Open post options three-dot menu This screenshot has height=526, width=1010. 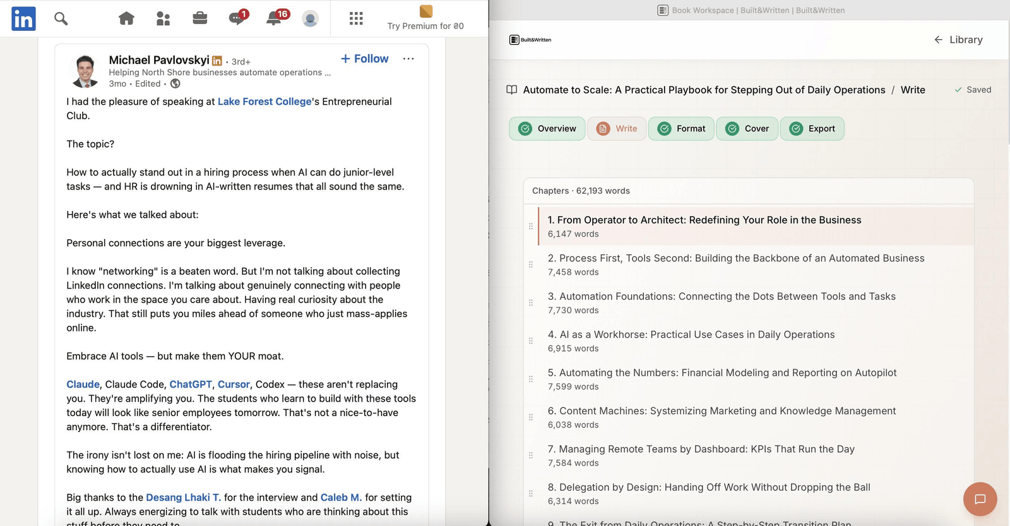[408, 59]
